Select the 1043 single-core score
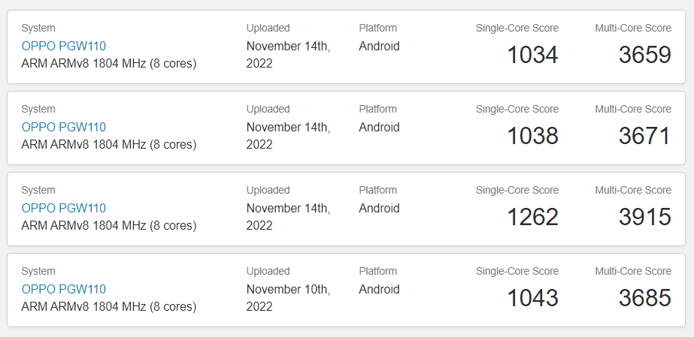This screenshot has height=337, width=694. coord(532,298)
